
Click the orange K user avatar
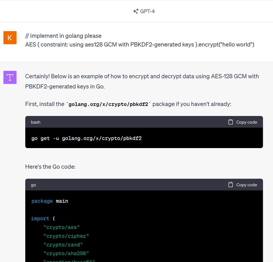point(10,38)
